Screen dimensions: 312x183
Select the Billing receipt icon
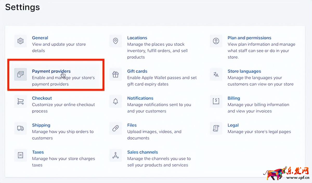[216, 101]
